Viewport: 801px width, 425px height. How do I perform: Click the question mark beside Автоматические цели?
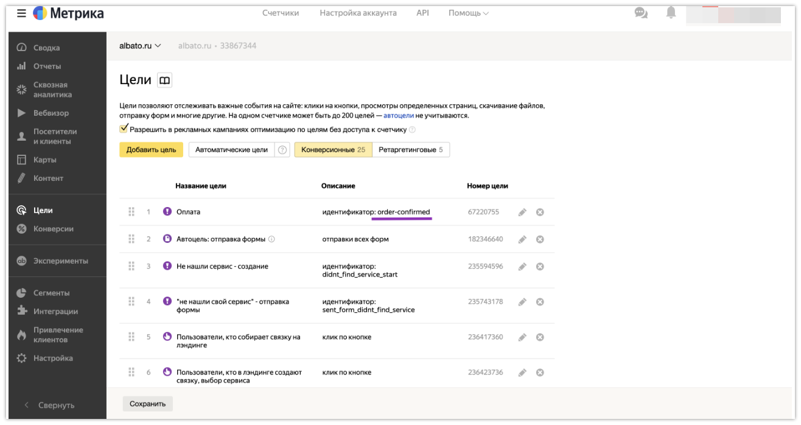282,150
